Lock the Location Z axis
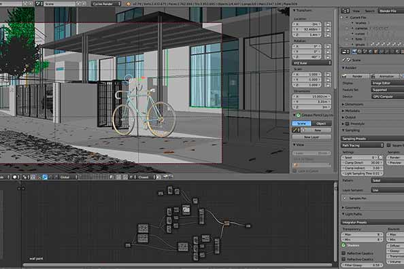The height and width of the screenshot is (269, 404). pyautogui.click(x=328, y=35)
